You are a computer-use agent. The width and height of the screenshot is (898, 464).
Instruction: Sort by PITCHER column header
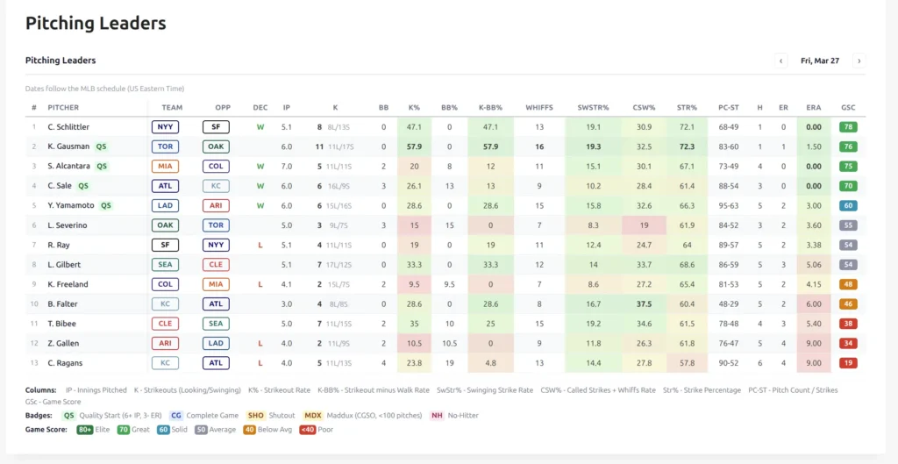click(63, 107)
